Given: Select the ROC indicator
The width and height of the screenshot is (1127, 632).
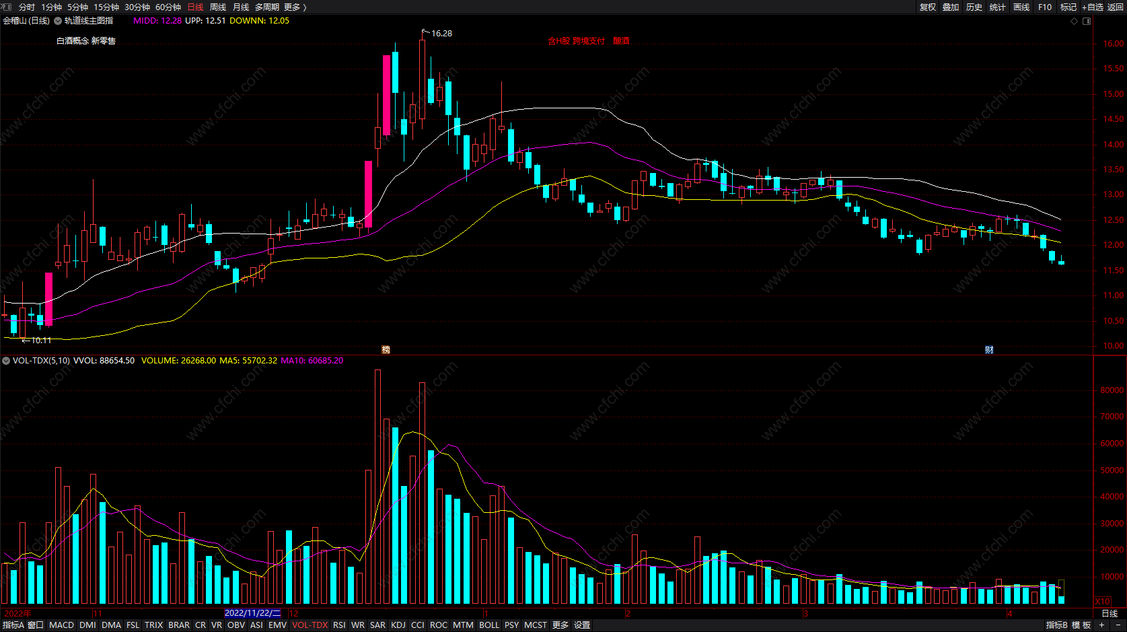Looking at the screenshot, I should pyautogui.click(x=439, y=625).
